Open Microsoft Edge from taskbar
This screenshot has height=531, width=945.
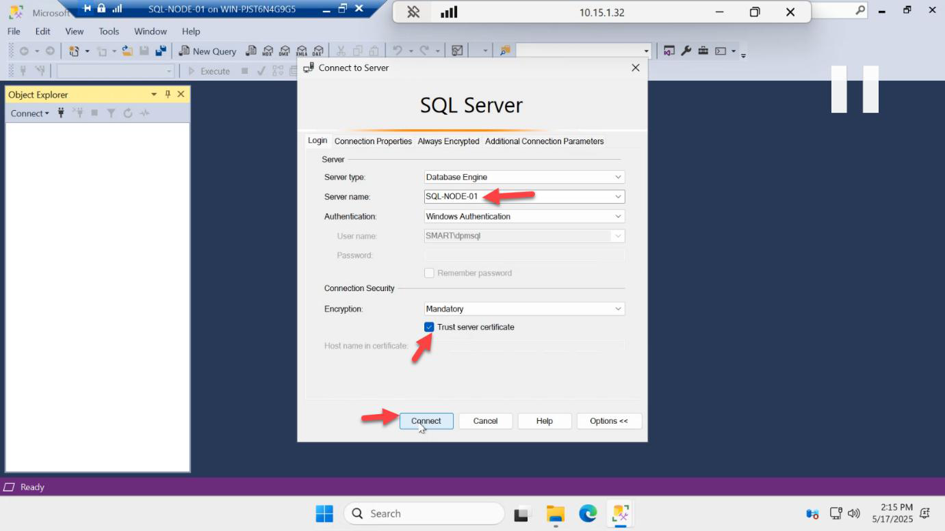(588, 513)
